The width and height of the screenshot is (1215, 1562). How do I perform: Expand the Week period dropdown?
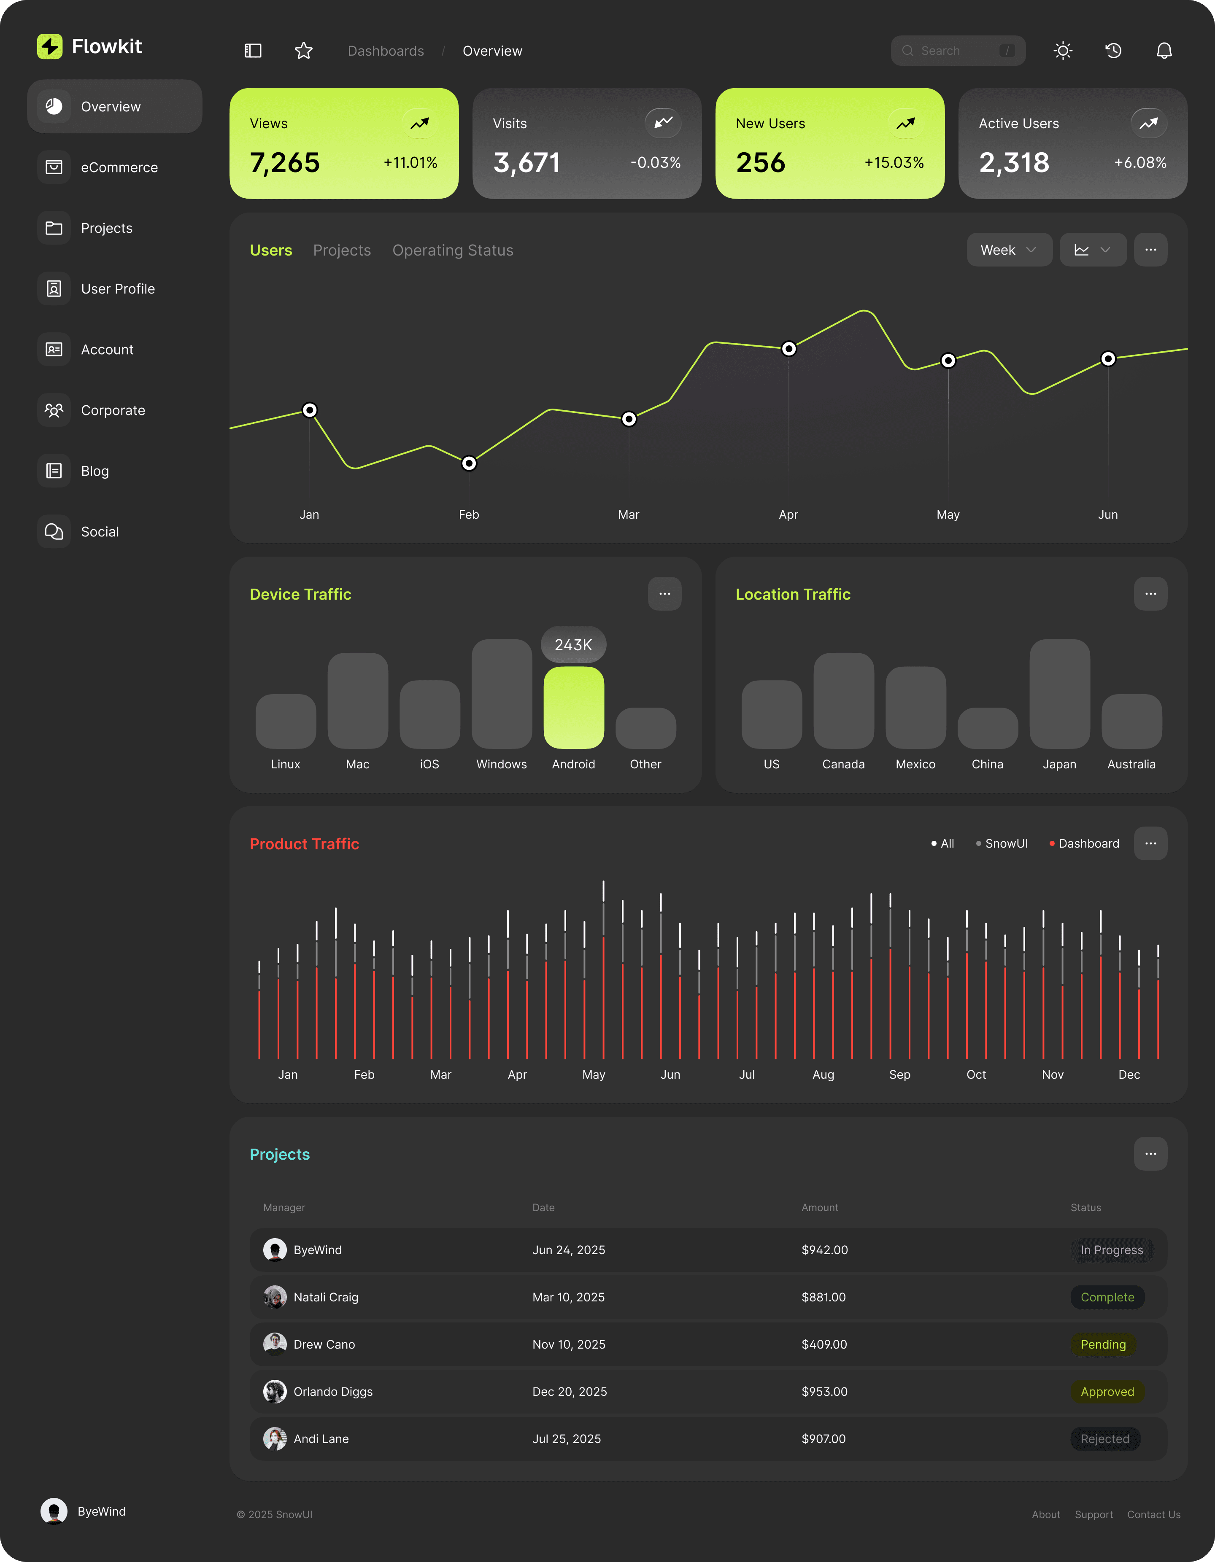point(1009,250)
